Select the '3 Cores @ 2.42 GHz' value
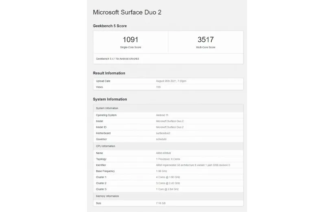 [168, 183]
